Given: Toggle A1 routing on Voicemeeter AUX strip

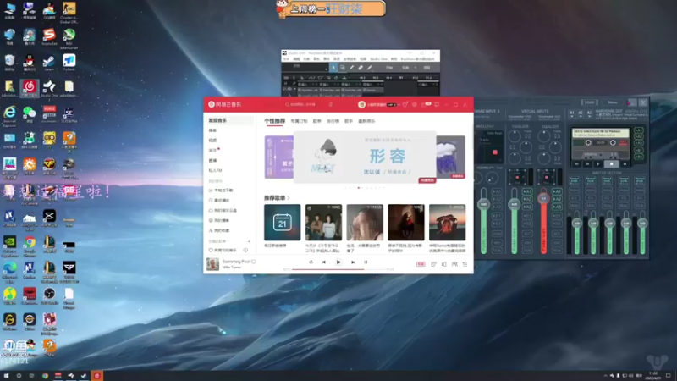Looking at the screenshot, I should click(x=557, y=191).
